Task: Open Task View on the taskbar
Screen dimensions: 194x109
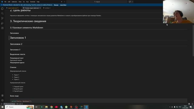Action: pos(36,107)
